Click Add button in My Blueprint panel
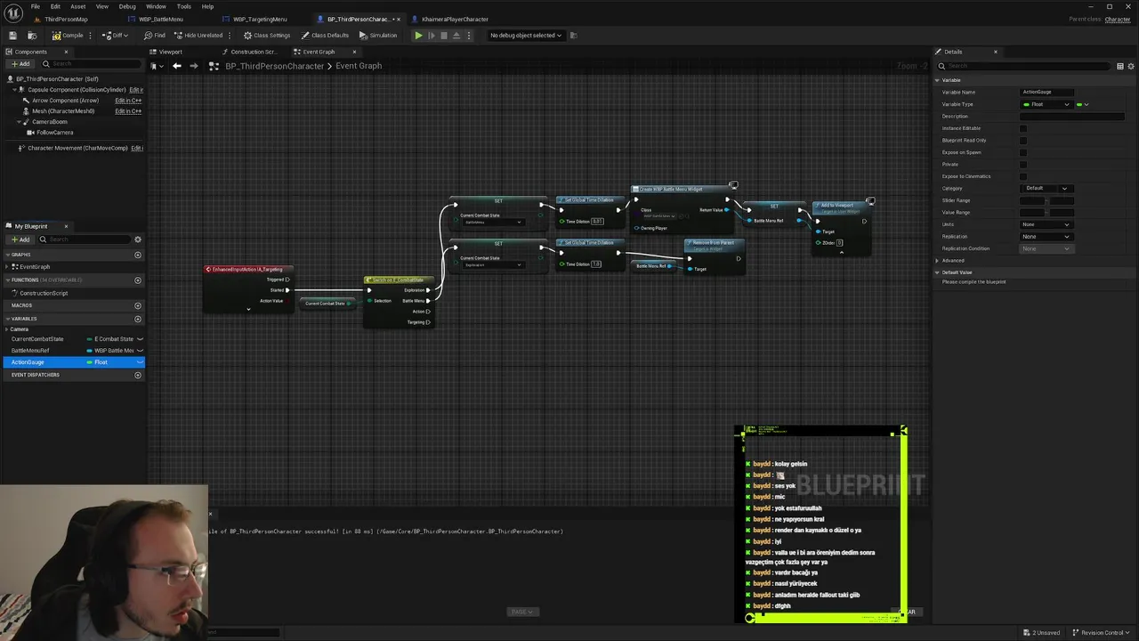The height and width of the screenshot is (641, 1139). (20, 239)
